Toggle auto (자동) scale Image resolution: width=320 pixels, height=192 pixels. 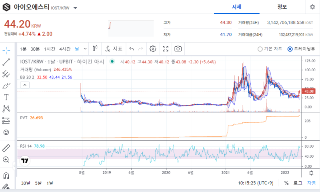(x=312, y=183)
